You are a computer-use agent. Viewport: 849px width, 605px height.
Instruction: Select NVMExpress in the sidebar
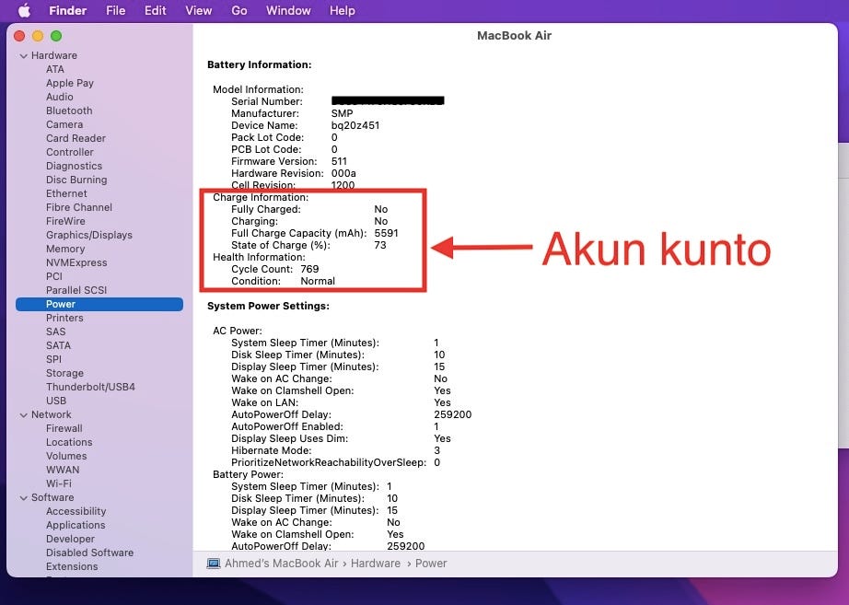[76, 262]
